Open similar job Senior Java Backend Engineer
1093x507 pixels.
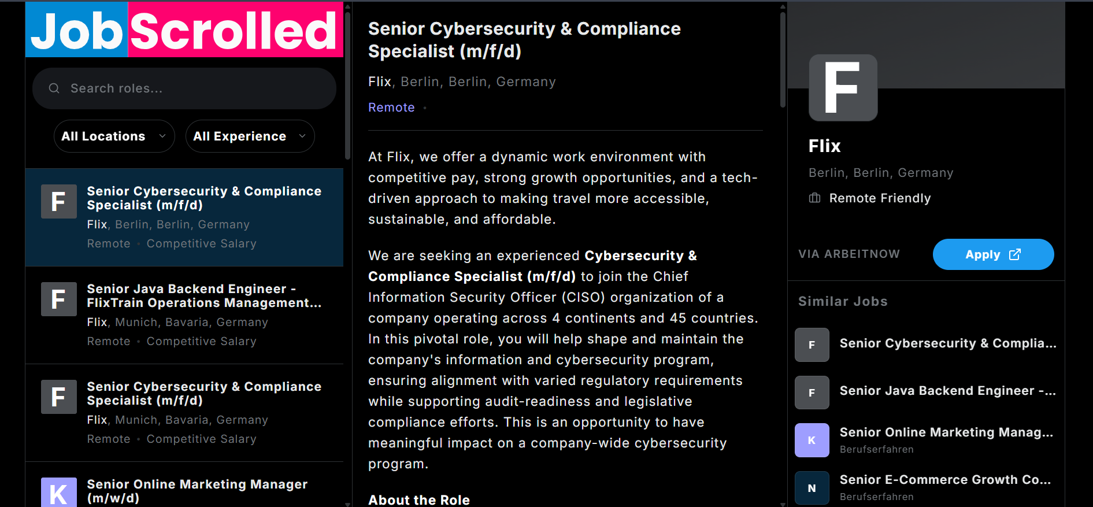(947, 391)
